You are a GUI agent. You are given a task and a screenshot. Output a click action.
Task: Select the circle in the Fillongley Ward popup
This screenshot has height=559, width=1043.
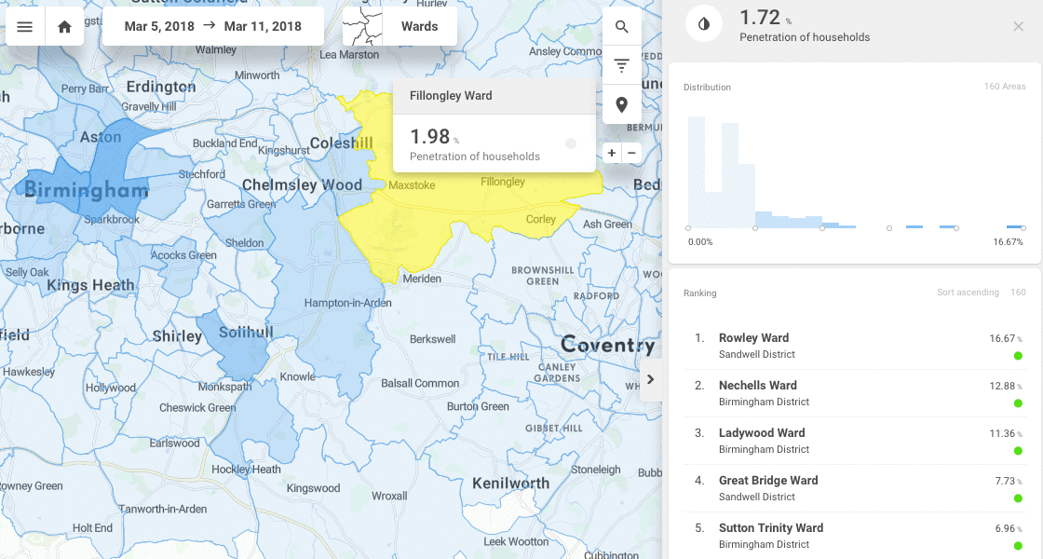pos(569,143)
